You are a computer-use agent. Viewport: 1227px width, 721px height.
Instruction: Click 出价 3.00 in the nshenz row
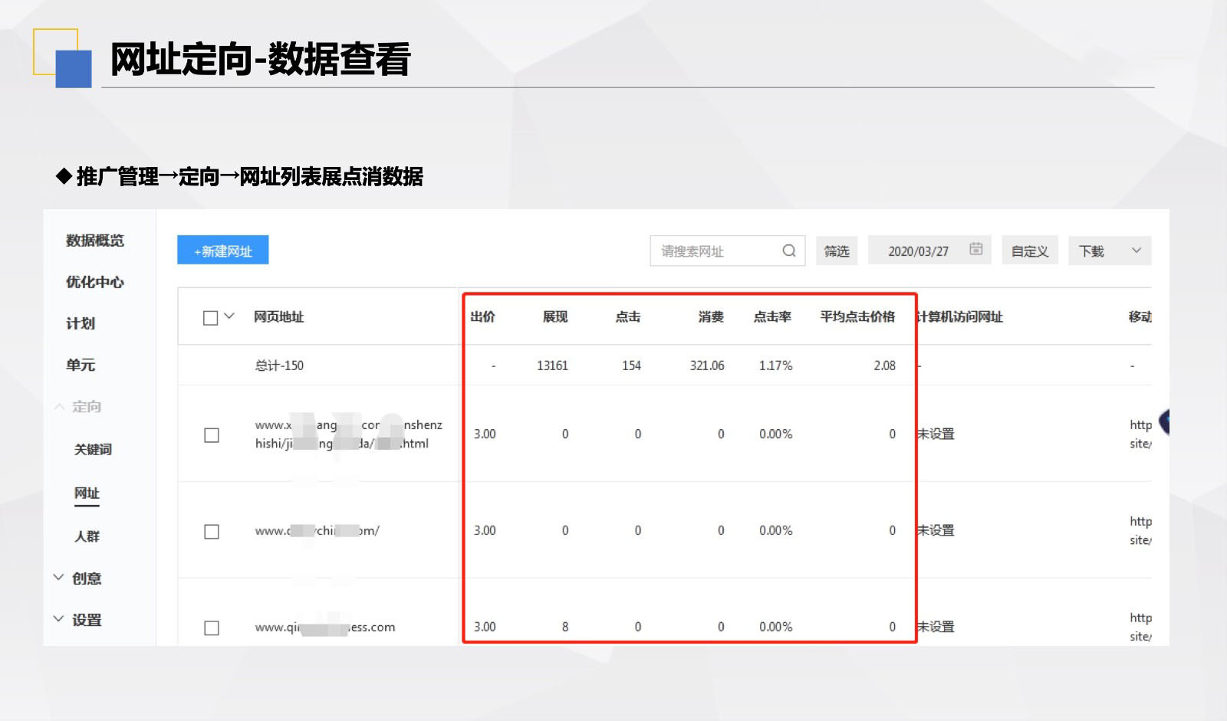(x=485, y=434)
